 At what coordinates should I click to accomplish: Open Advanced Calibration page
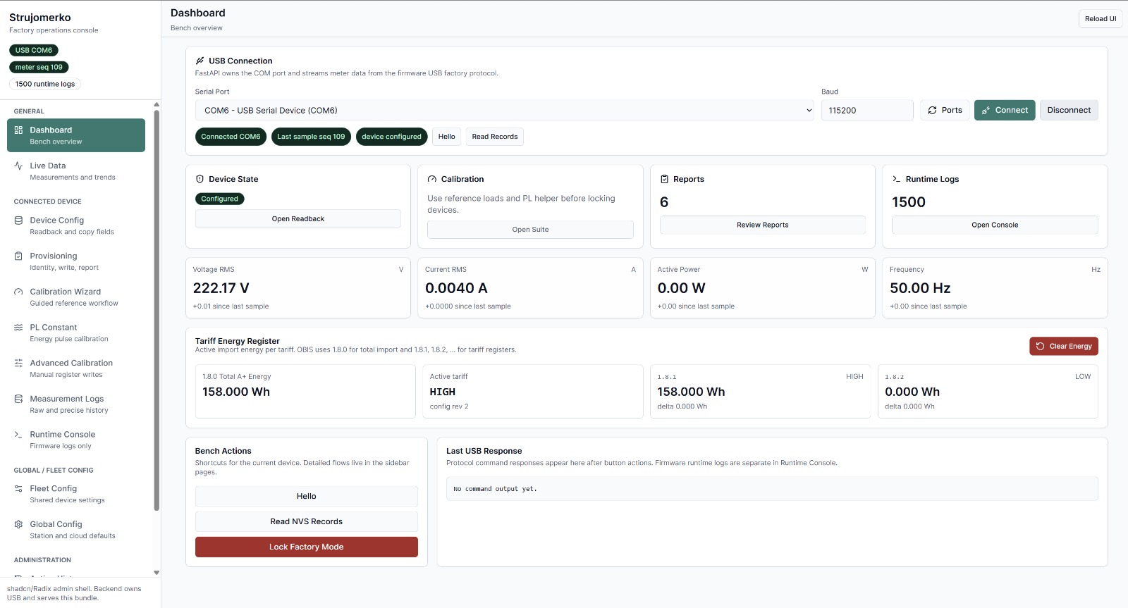point(76,368)
